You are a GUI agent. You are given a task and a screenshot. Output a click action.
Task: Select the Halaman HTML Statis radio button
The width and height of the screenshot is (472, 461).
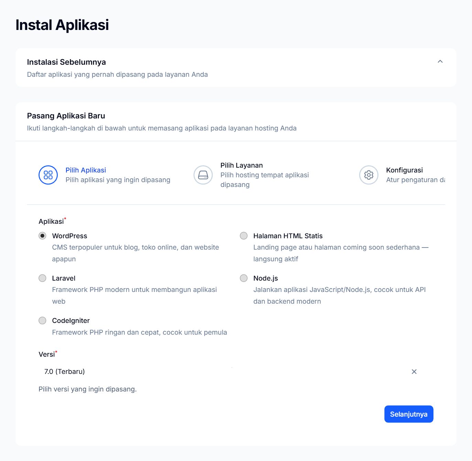244,236
